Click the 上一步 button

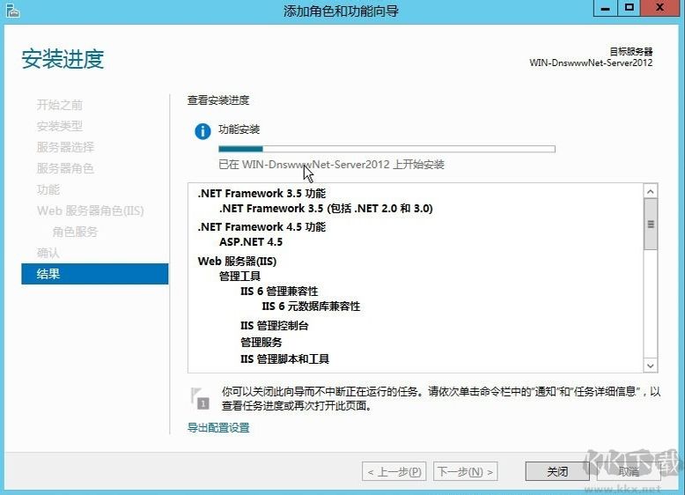pyautogui.click(x=394, y=471)
